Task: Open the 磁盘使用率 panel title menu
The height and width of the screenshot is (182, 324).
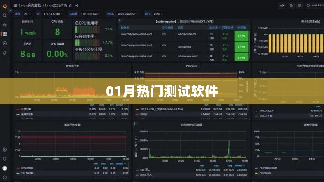Action: 311,125
